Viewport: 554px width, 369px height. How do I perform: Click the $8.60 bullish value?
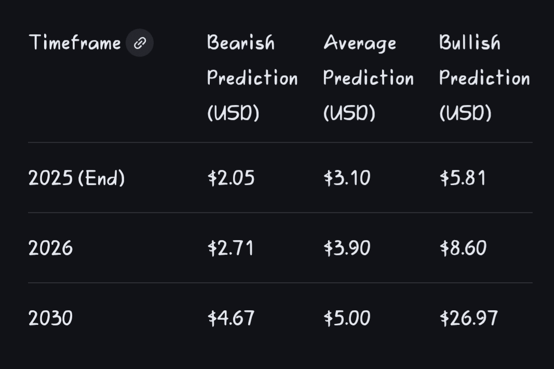[463, 248]
